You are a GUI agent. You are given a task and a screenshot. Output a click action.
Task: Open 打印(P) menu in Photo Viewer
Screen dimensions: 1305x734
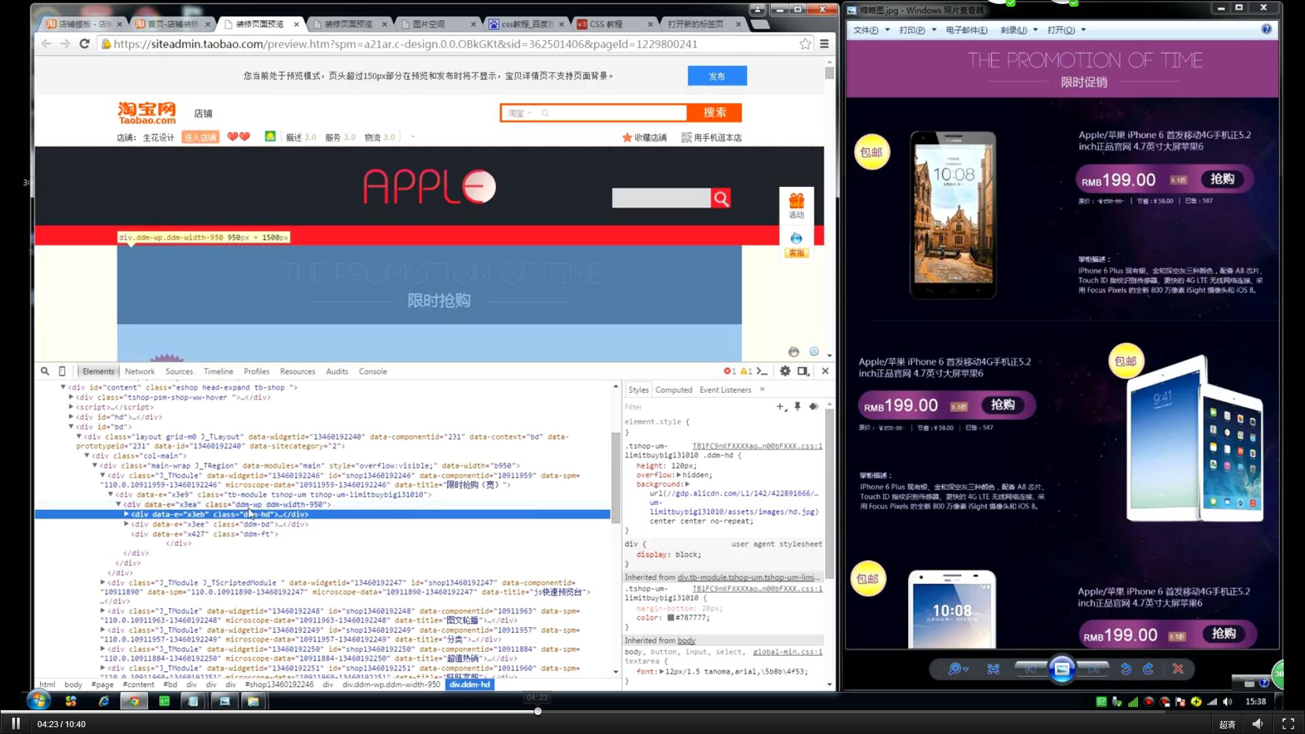tap(917, 30)
